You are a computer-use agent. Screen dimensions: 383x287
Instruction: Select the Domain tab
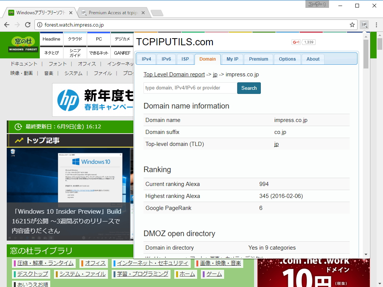(x=208, y=59)
